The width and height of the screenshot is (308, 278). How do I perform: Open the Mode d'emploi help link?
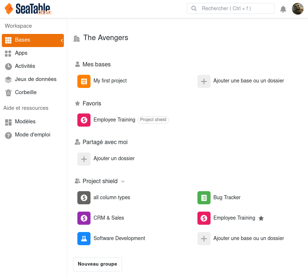[x=32, y=135]
